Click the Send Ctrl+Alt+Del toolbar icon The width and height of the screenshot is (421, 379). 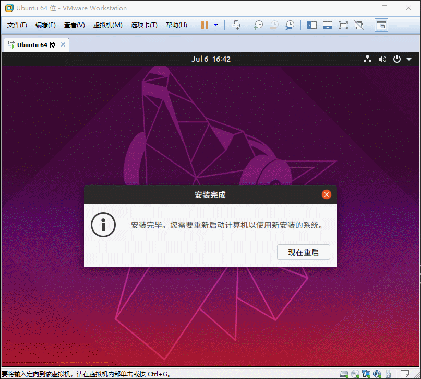[x=236, y=25]
